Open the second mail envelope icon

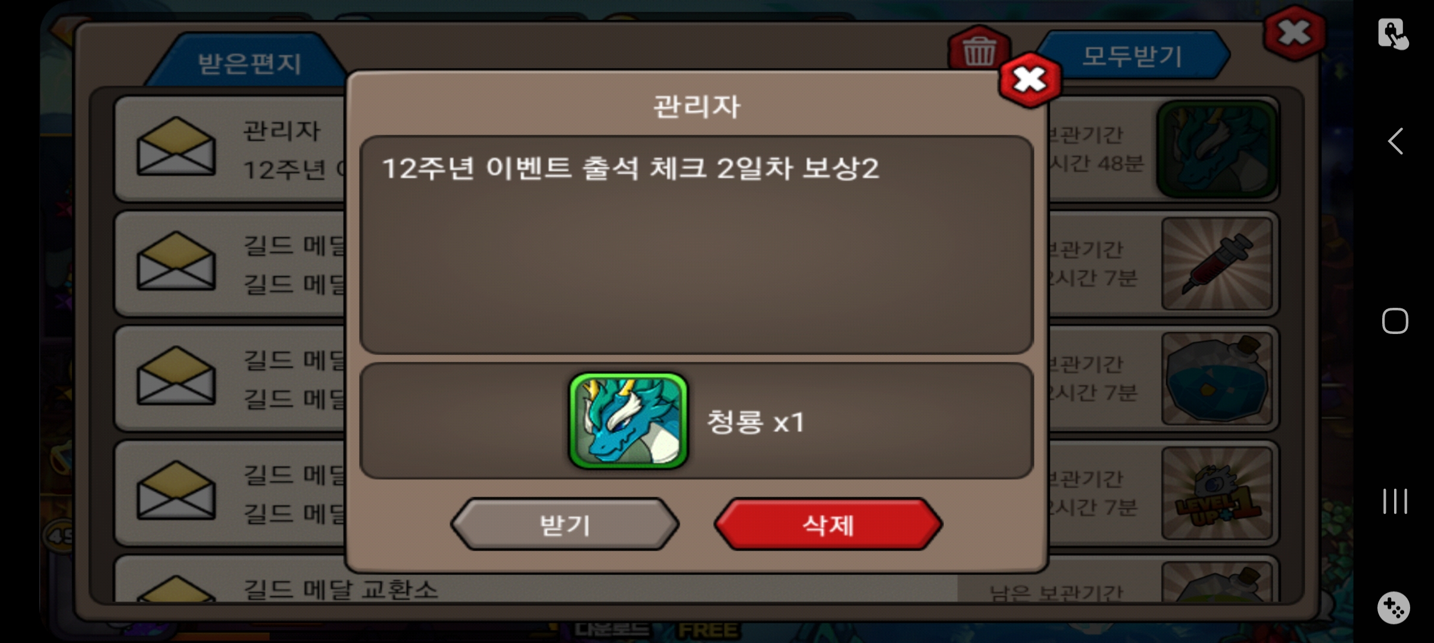tap(176, 261)
